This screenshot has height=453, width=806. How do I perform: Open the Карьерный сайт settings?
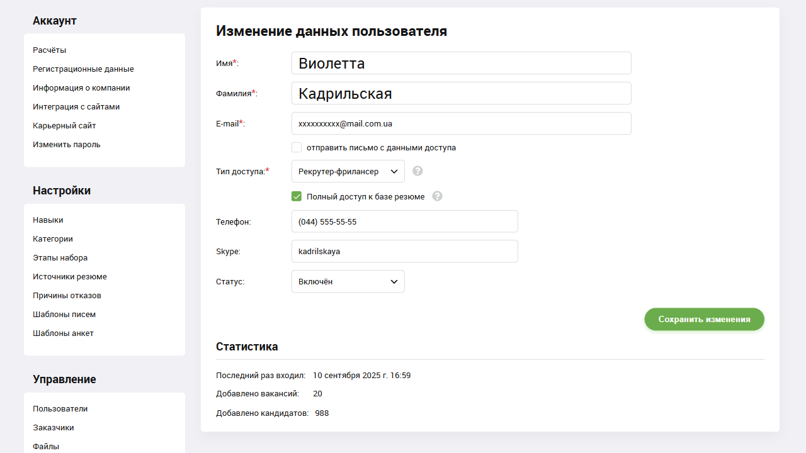(64, 125)
